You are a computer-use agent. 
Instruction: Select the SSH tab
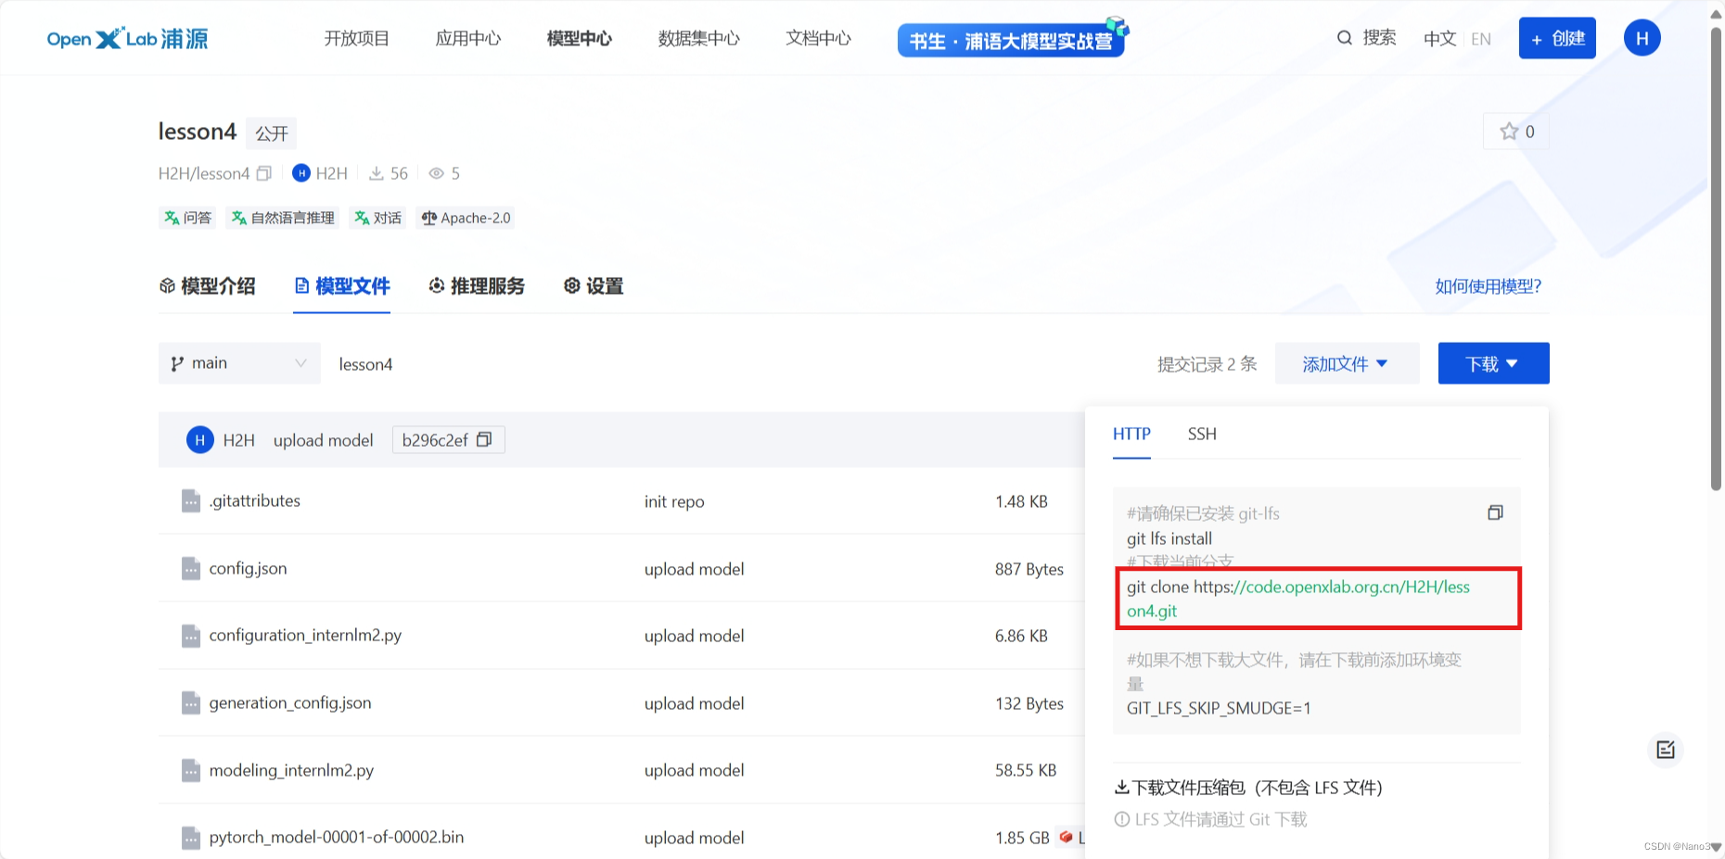point(1202,434)
